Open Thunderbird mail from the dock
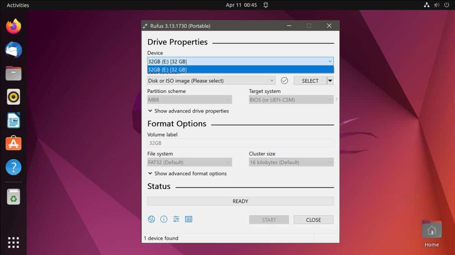The width and height of the screenshot is (455, 255). 13,50
